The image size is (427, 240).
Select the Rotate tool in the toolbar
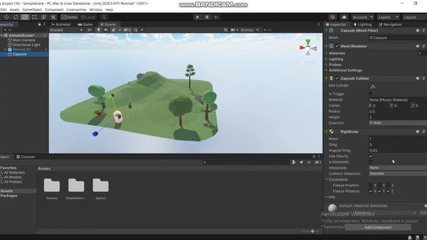[16, 17]
